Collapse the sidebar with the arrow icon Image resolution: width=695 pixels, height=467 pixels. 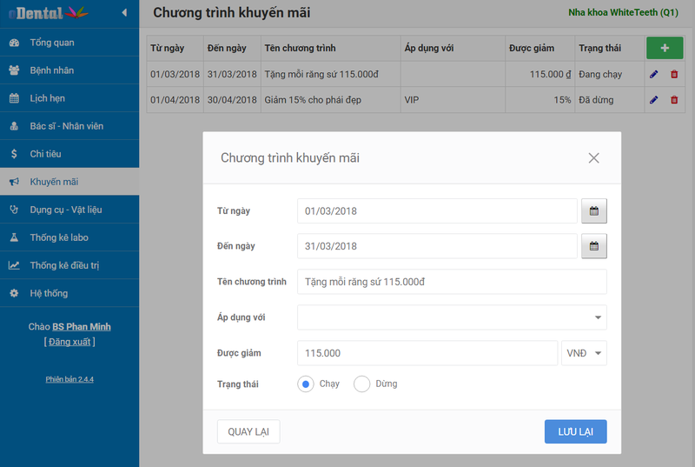[x=124, y=12]
